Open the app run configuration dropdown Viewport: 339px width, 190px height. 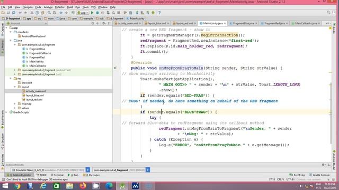click(83, 13)
